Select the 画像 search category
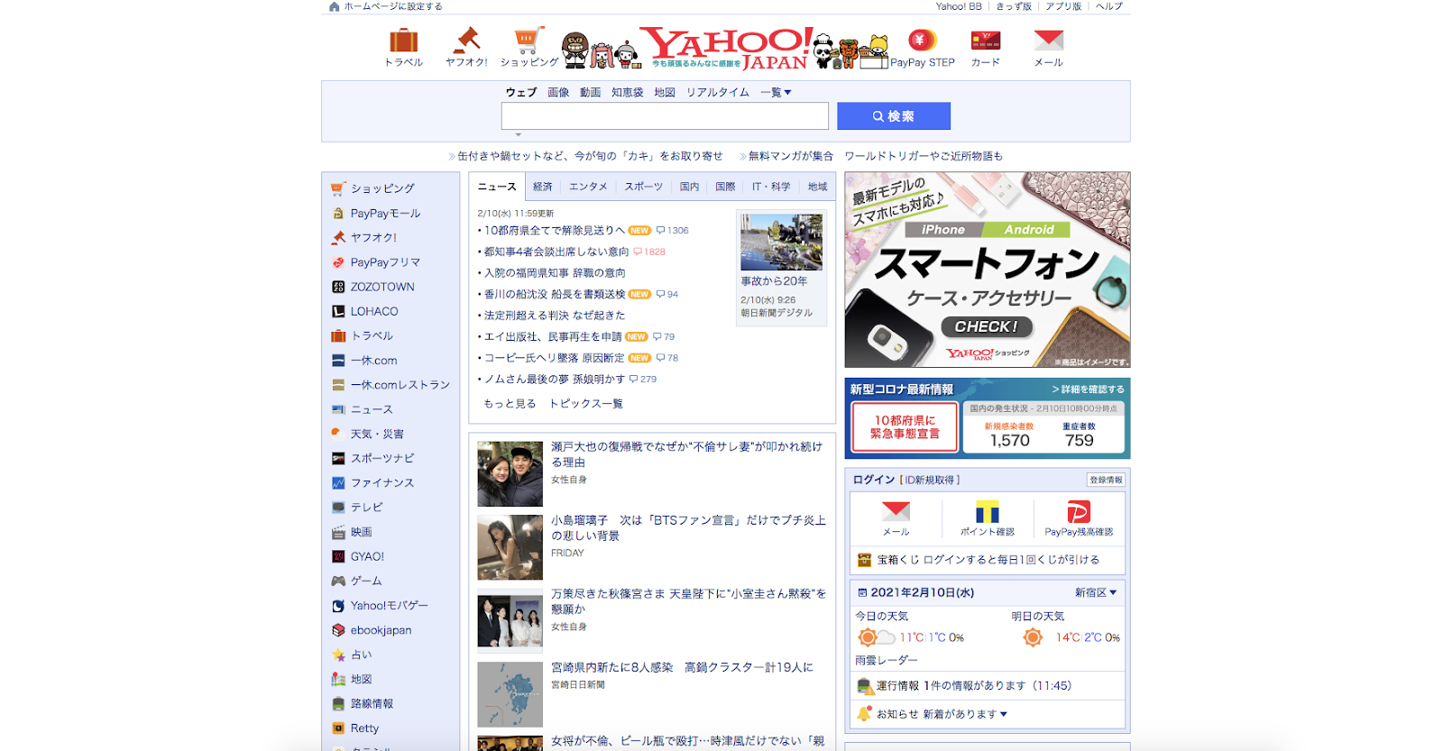 (x=558, y=92)
